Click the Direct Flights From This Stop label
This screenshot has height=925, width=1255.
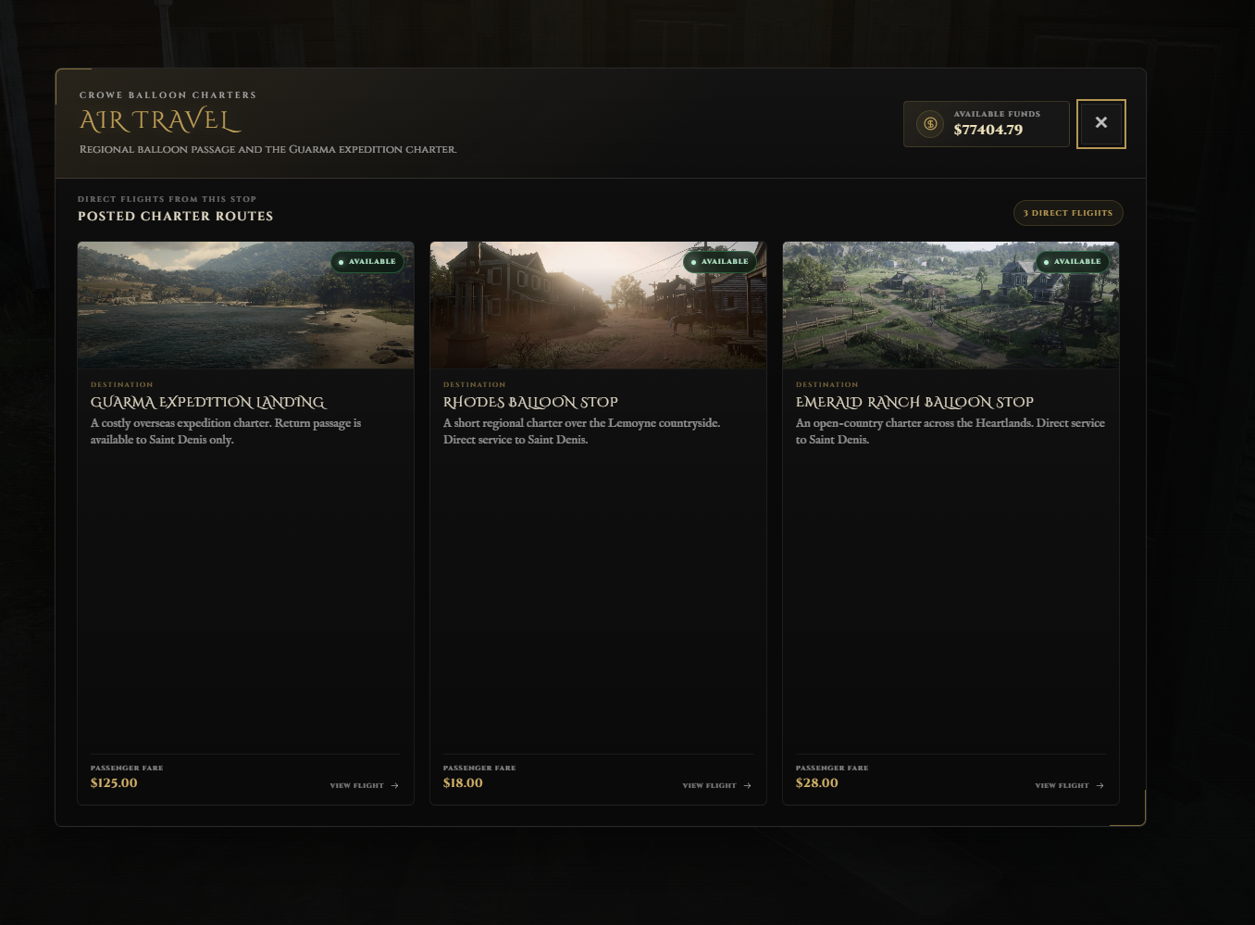point(167,199)
